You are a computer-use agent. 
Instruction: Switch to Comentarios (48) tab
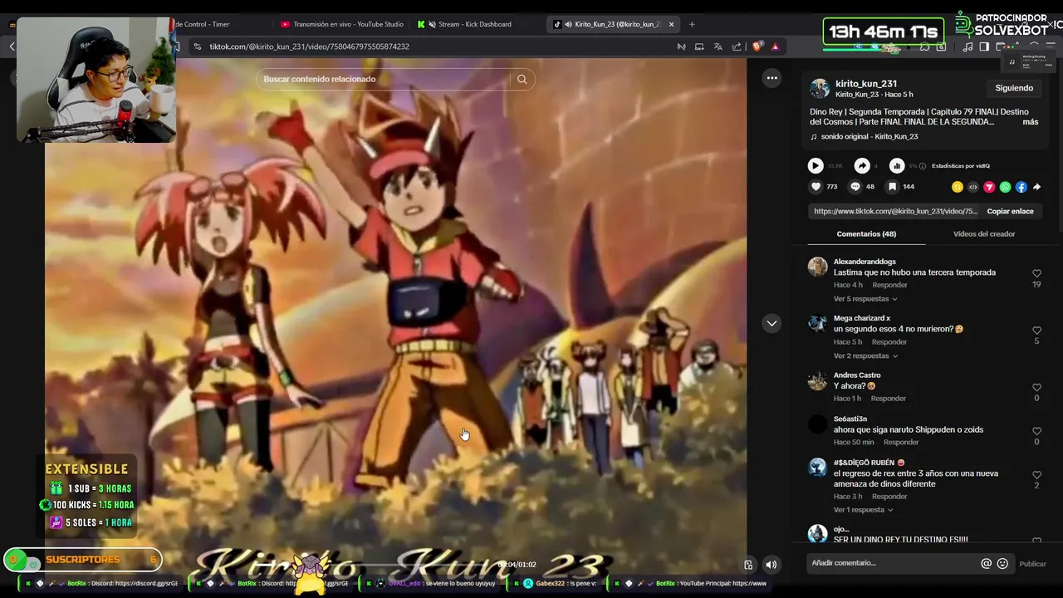pos(866,234)
